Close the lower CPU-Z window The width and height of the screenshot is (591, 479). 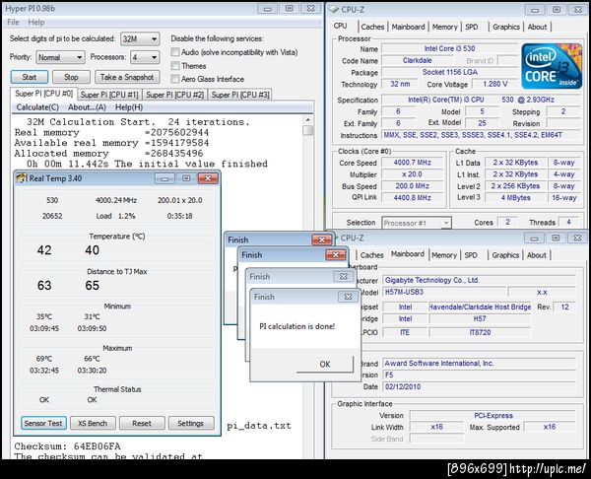576,238
